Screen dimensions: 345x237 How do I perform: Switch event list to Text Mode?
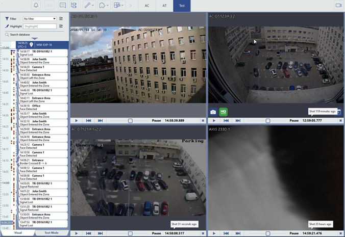coord(52,232)
